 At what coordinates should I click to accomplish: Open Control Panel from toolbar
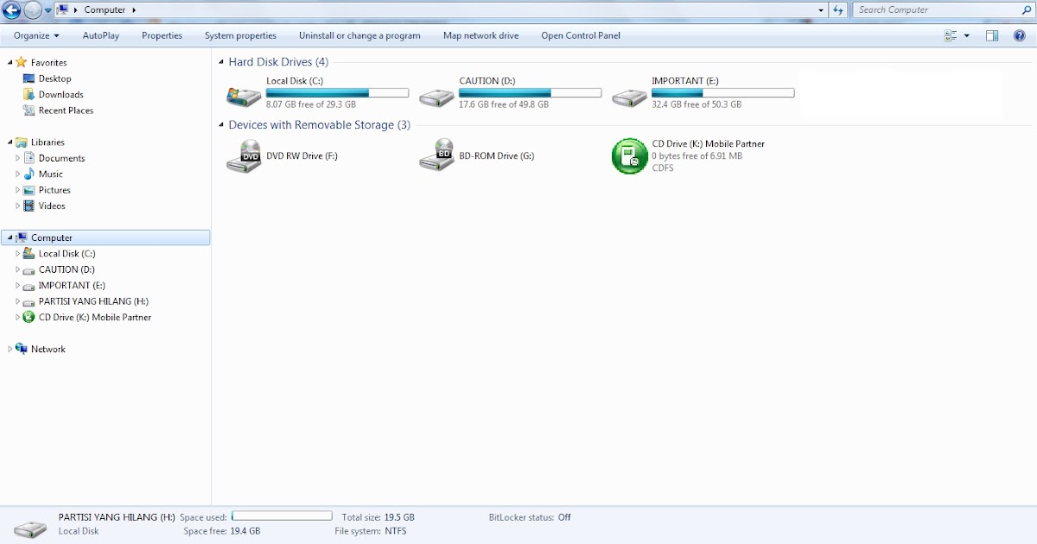581,35
